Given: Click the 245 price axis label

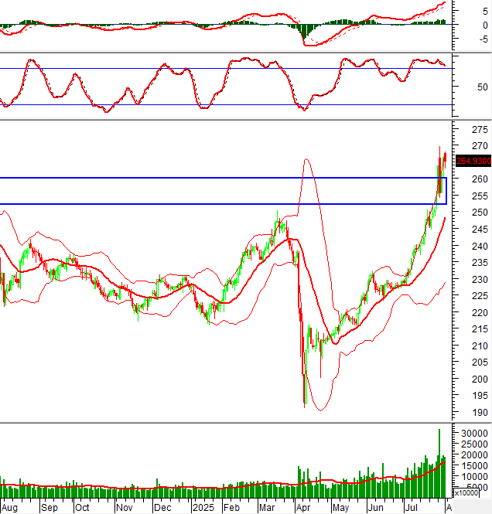Looking at the screenshot, I should (480, 230).
